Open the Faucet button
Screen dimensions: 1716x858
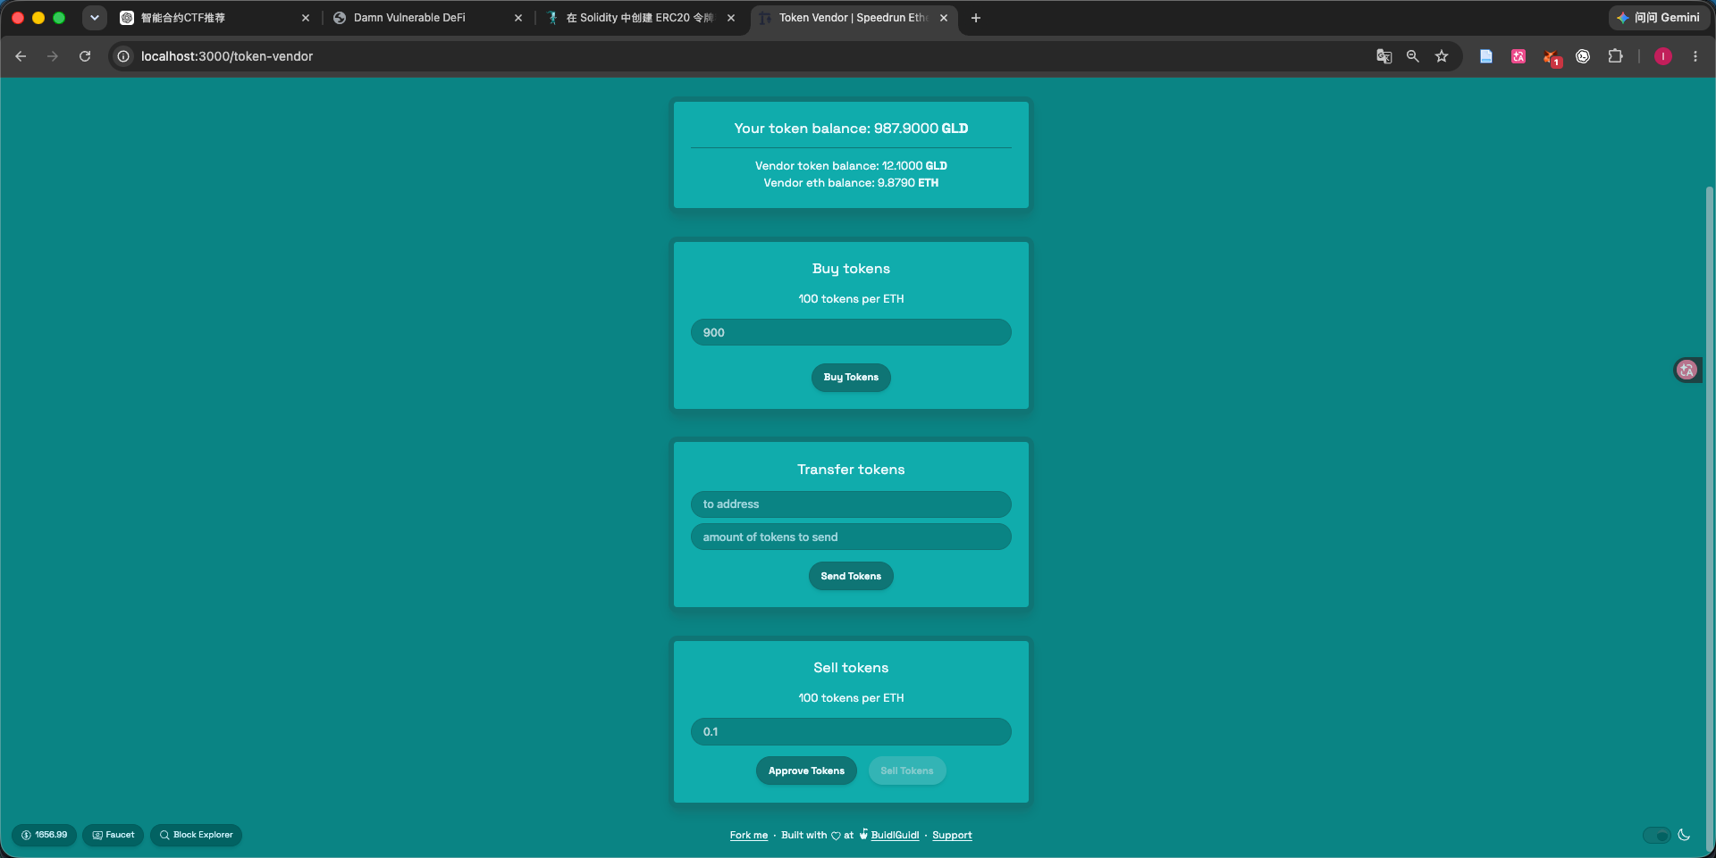click(114, 835)
